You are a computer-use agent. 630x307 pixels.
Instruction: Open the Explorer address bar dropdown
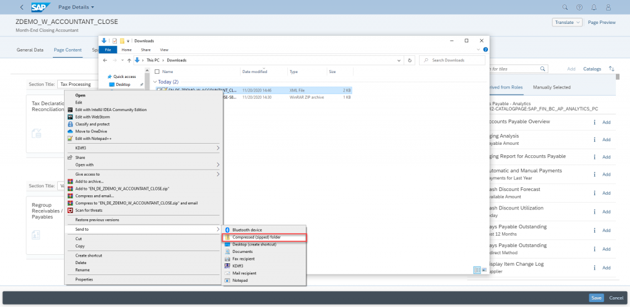(x=399, y=60)
